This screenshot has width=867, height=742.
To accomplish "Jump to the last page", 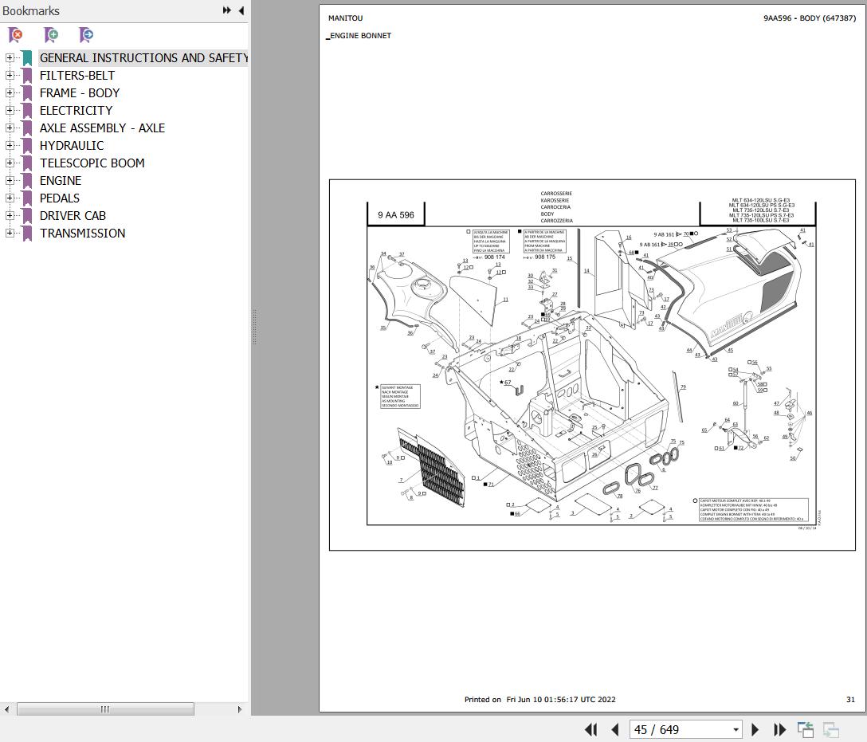I will 779,730.
